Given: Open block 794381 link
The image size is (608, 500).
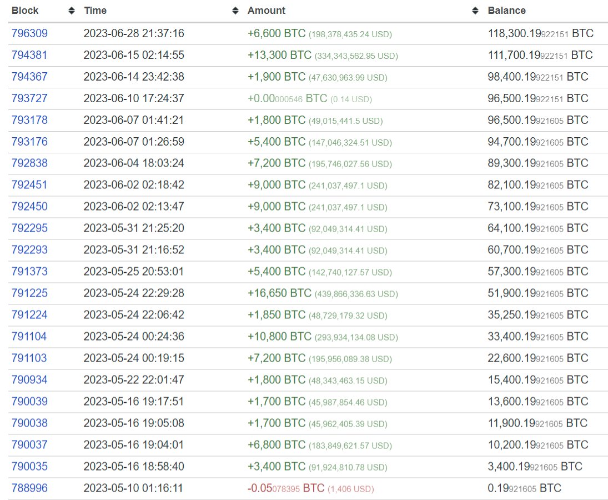Looking at the screenshot, I should click(x=29, y=55).
